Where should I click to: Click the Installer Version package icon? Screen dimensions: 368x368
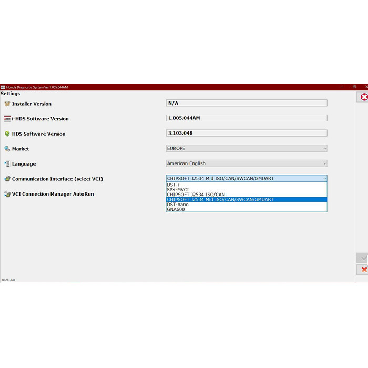coord(7,104)
